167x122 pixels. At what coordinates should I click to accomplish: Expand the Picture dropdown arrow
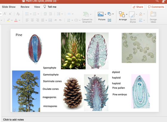tap(105, 14)
